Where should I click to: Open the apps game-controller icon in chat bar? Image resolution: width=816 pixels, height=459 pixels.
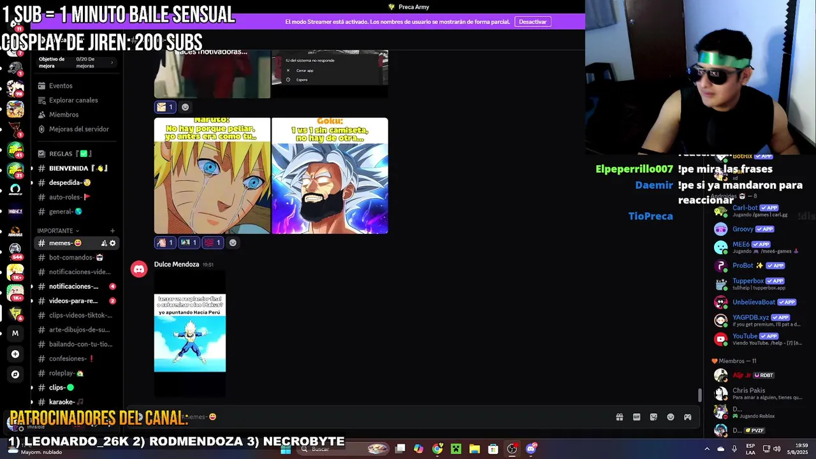pos(688,417)
